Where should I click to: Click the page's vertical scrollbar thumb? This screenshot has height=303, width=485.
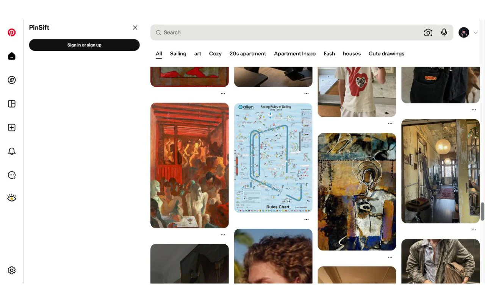(x=483, y=212)
